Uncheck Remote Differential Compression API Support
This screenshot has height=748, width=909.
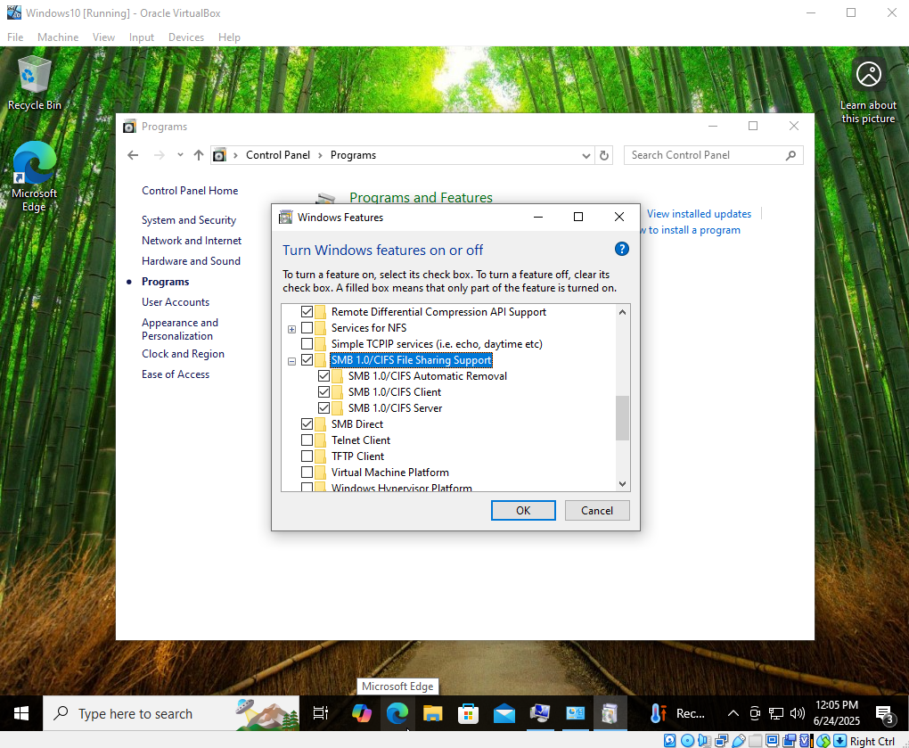pos(307,312)
